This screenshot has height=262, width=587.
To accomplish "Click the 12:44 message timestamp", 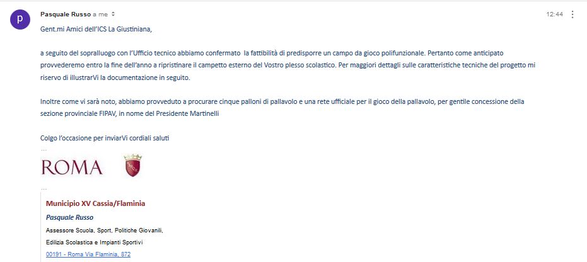I will (554, 14).
